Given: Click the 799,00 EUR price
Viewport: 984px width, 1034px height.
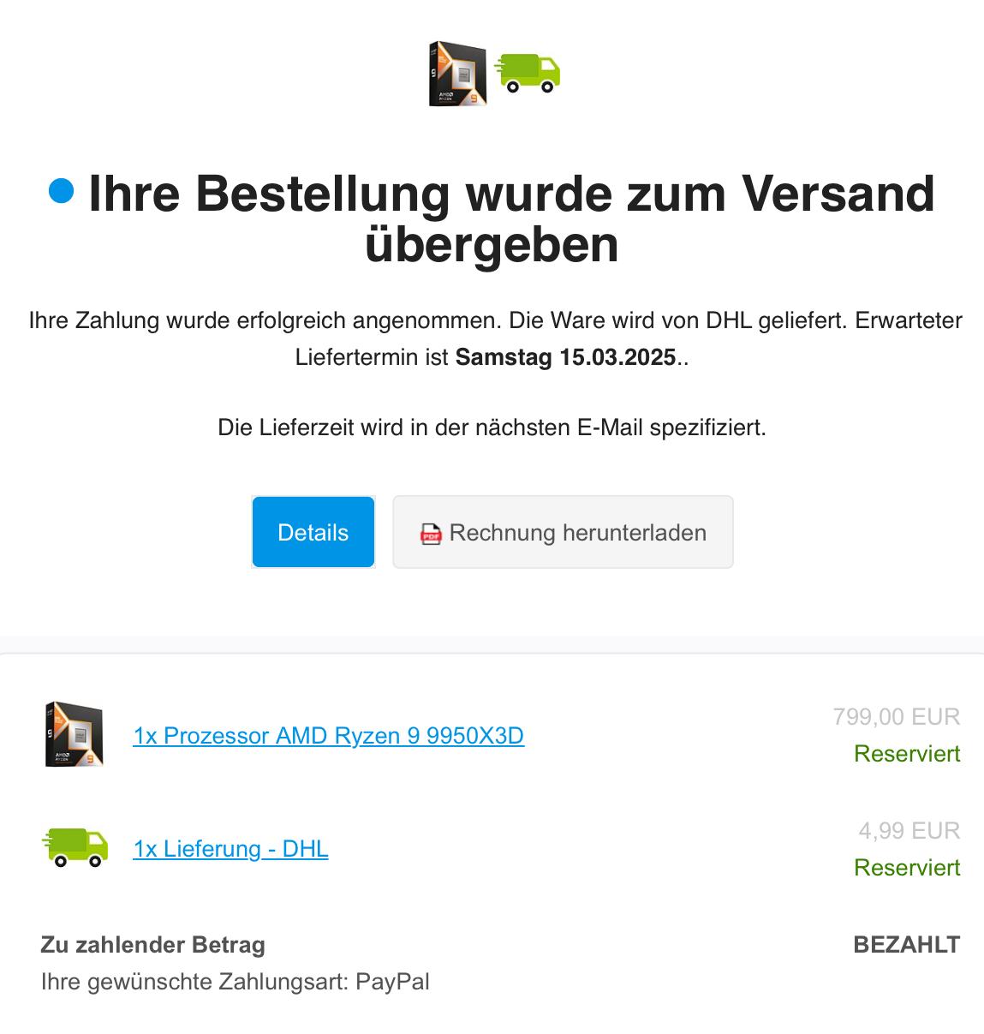Looking at the screenshot, I should pyautogui.click(x=896, y=716).
